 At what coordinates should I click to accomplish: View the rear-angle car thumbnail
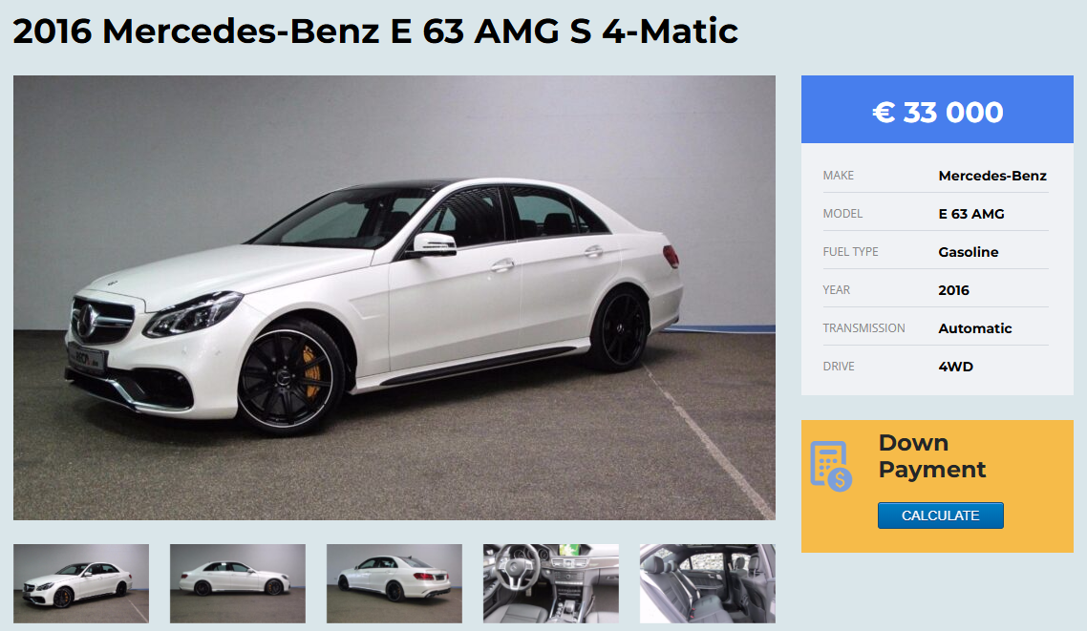pyautogui.click(x=394, y=583)
